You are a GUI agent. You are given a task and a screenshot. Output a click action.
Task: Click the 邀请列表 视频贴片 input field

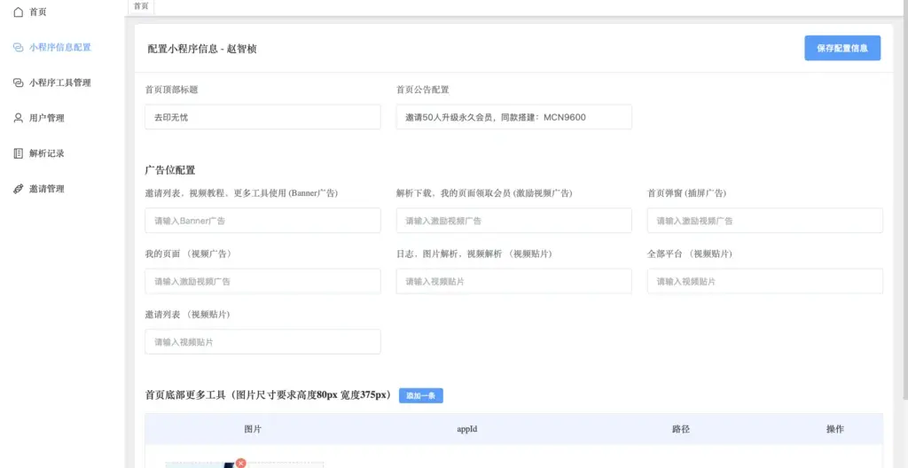262,342
